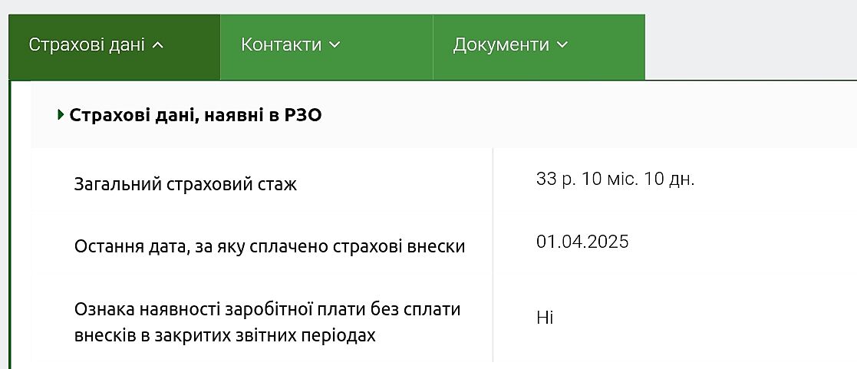Click the Ознака наявності заробітної плати label
Image resolution: width=857 pixels, height=369 pixels.
coord(267,309)
